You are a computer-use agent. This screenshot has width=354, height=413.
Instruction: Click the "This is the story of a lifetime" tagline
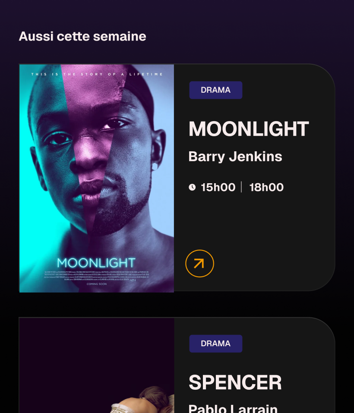(x=97, y=74)
